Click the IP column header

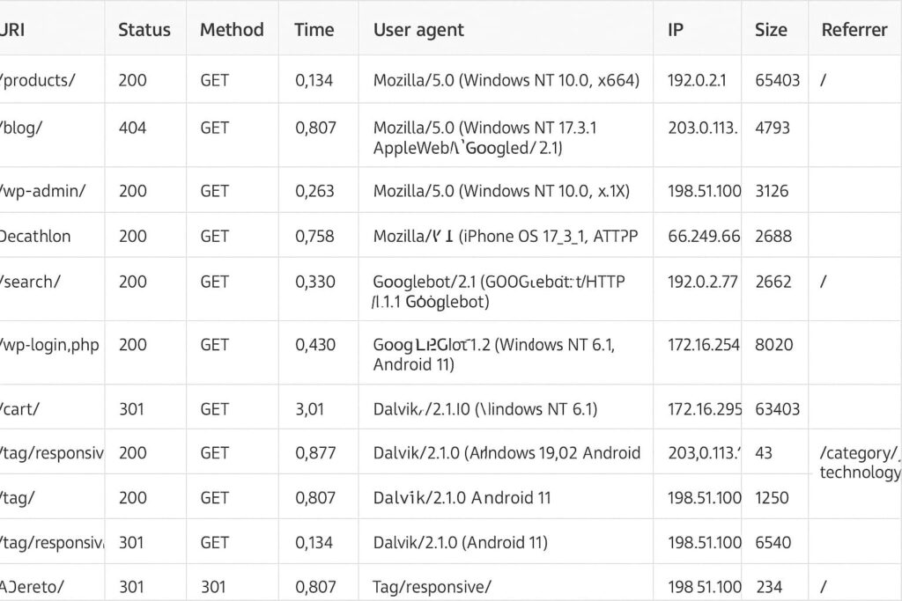point(676,30)
